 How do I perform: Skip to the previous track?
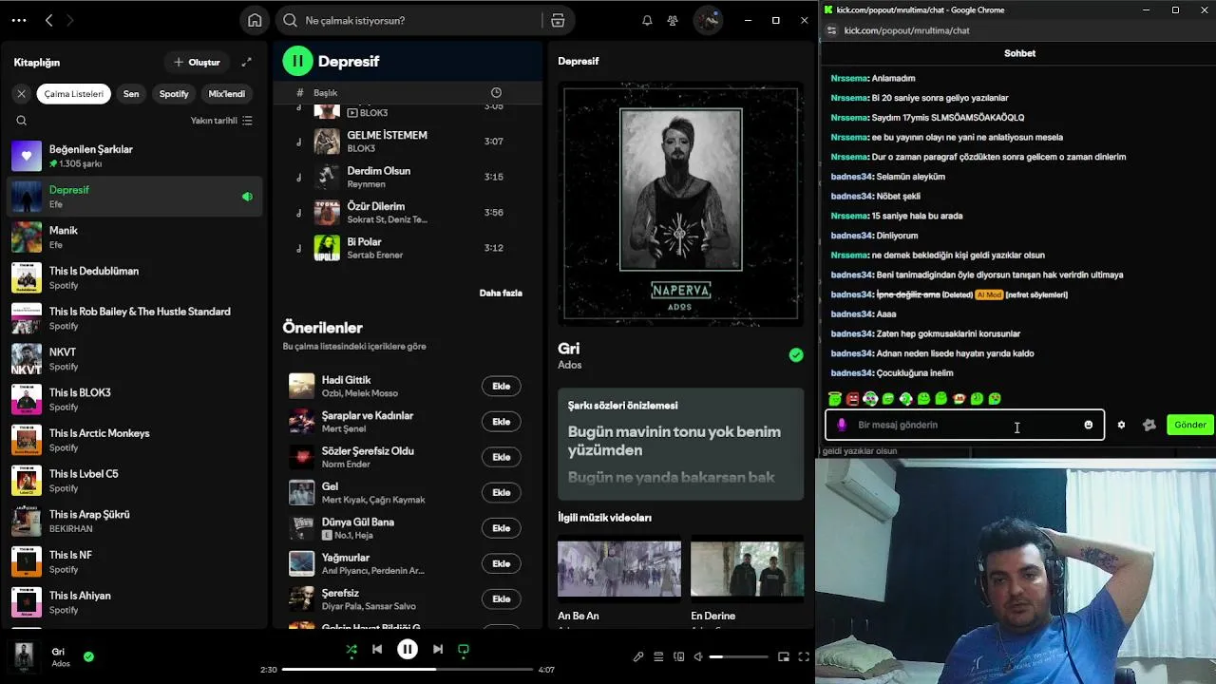(377, 650)
